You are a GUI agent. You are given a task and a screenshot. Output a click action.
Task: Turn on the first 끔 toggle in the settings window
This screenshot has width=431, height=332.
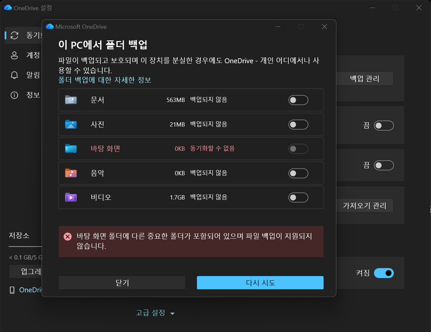click(x=384, y=125)
